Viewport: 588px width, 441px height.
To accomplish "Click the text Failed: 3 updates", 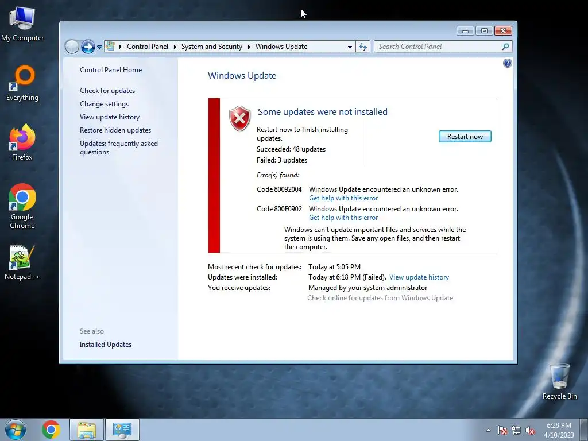I will pos(281,160).
